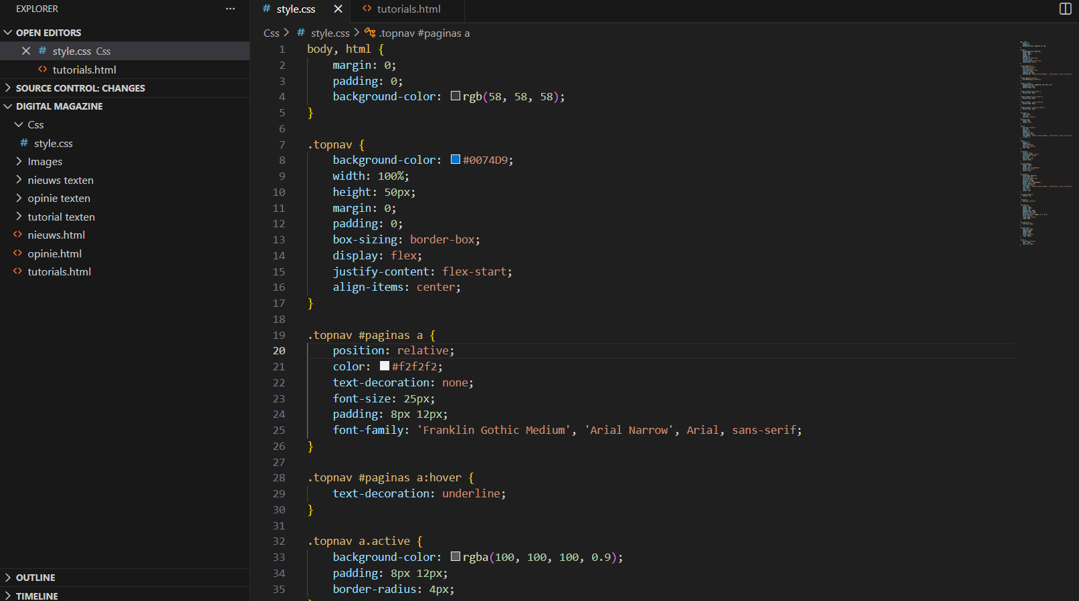
Task: Open the Explorer more actions ellipsis
Action: [x=230, y=9]
